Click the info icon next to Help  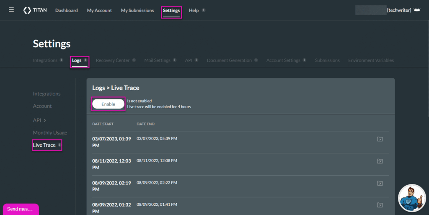[204, 10]
